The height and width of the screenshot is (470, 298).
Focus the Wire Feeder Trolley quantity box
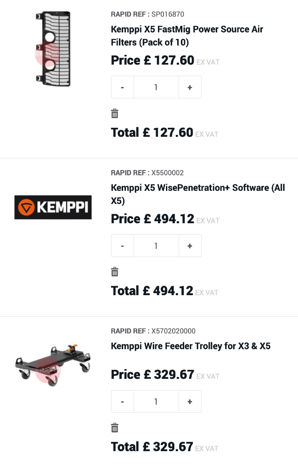tap(156, 402)
